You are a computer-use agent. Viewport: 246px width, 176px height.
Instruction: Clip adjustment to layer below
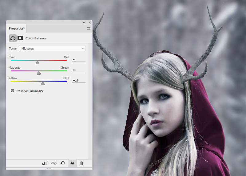click(45, 163)
